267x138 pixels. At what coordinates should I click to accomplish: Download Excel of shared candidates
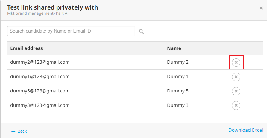(x=245, y=130)
